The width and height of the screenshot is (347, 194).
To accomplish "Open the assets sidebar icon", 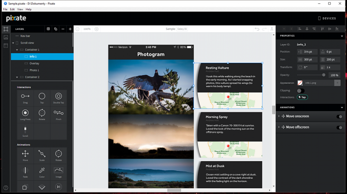I will point(6,37).
